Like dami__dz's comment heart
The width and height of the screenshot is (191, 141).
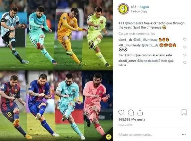[x=185, y=39]
